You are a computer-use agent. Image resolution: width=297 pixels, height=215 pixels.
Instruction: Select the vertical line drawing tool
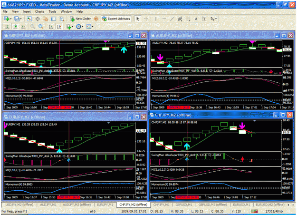pyautogui.click(x=156, y=19)
